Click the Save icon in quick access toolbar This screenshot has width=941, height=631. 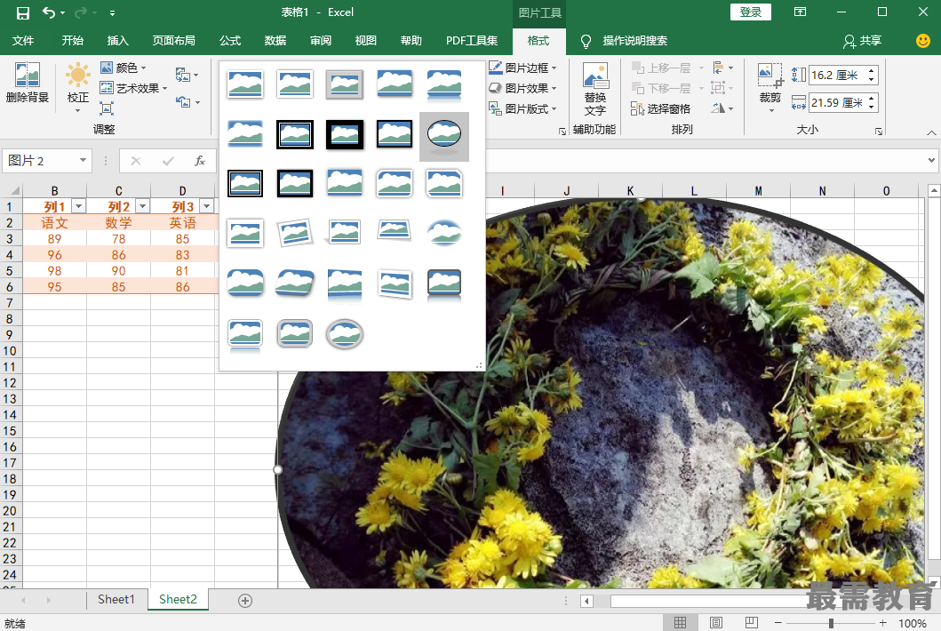pyautogui.click(x=23, y=12)
